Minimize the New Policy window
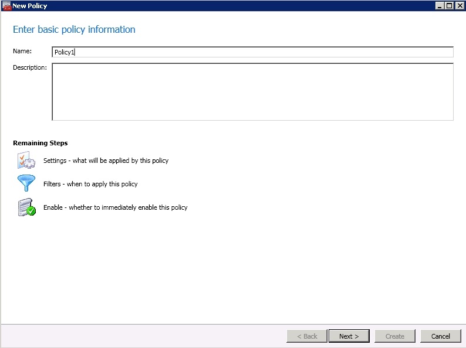Viewport: 466px width, 348px height. (440, 6)
